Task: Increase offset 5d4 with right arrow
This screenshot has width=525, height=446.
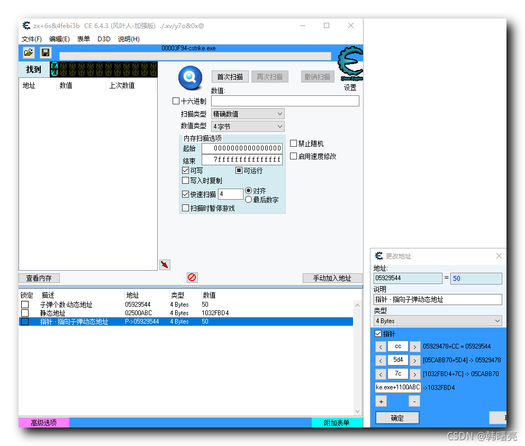Action: click(415, 360)
